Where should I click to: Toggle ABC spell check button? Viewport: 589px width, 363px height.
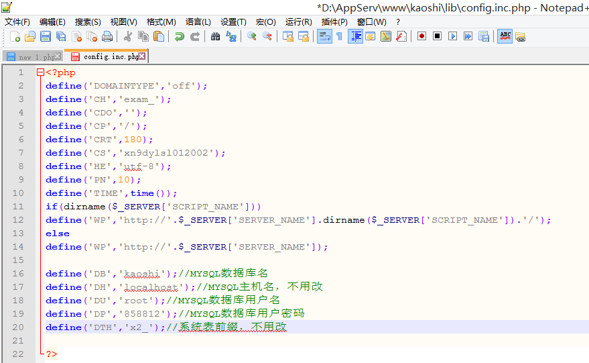(505, 36)
